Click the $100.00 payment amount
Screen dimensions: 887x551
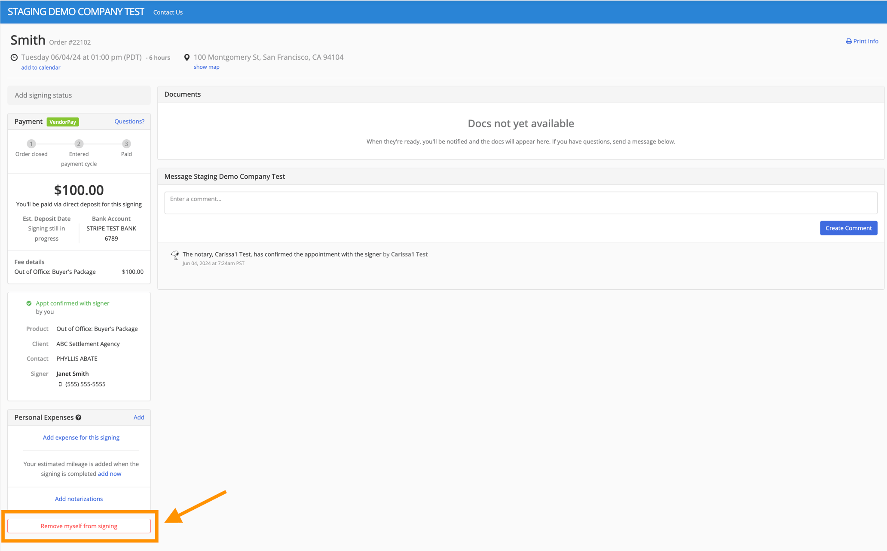click(79, 190)
